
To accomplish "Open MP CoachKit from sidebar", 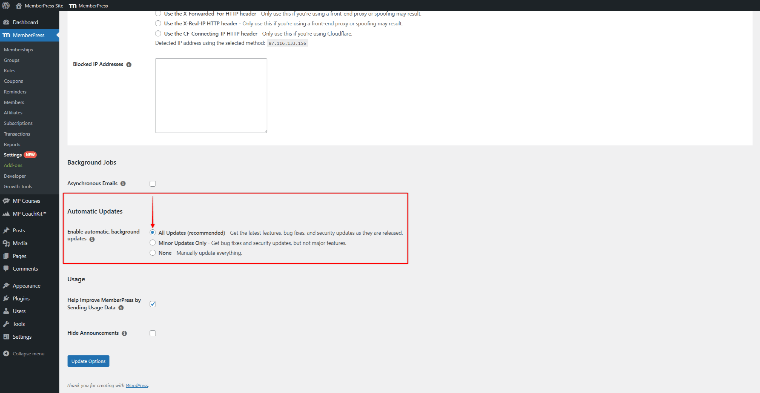I will click(29, 214).
